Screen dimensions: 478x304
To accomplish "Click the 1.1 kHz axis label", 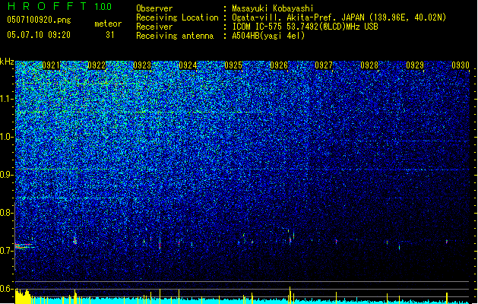I will [7, 99].
